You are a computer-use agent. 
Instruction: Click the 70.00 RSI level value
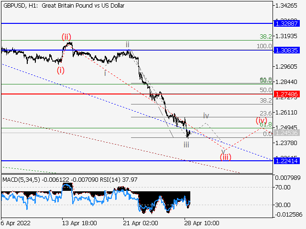click(283, 187)
